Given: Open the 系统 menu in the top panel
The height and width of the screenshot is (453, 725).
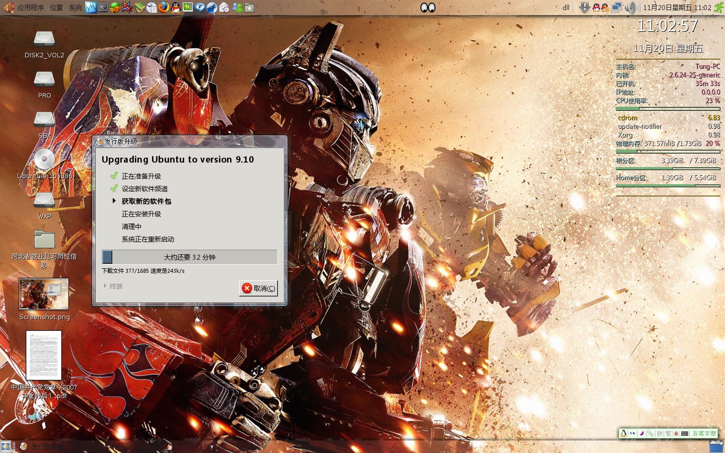Looking at the screenshot, I should [x=76, y=8].
